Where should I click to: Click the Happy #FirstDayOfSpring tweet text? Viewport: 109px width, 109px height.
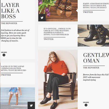coord(96,6)
